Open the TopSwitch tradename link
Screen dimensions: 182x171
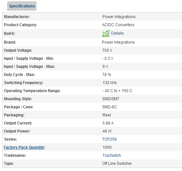coord(112,155)
